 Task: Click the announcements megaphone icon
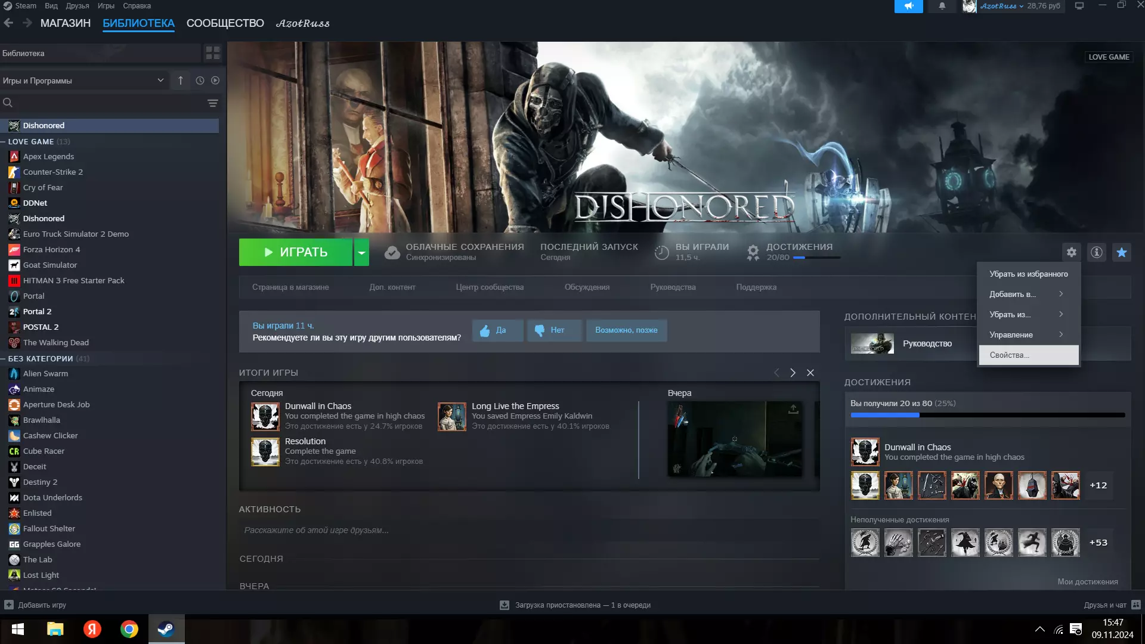point(908,6)
